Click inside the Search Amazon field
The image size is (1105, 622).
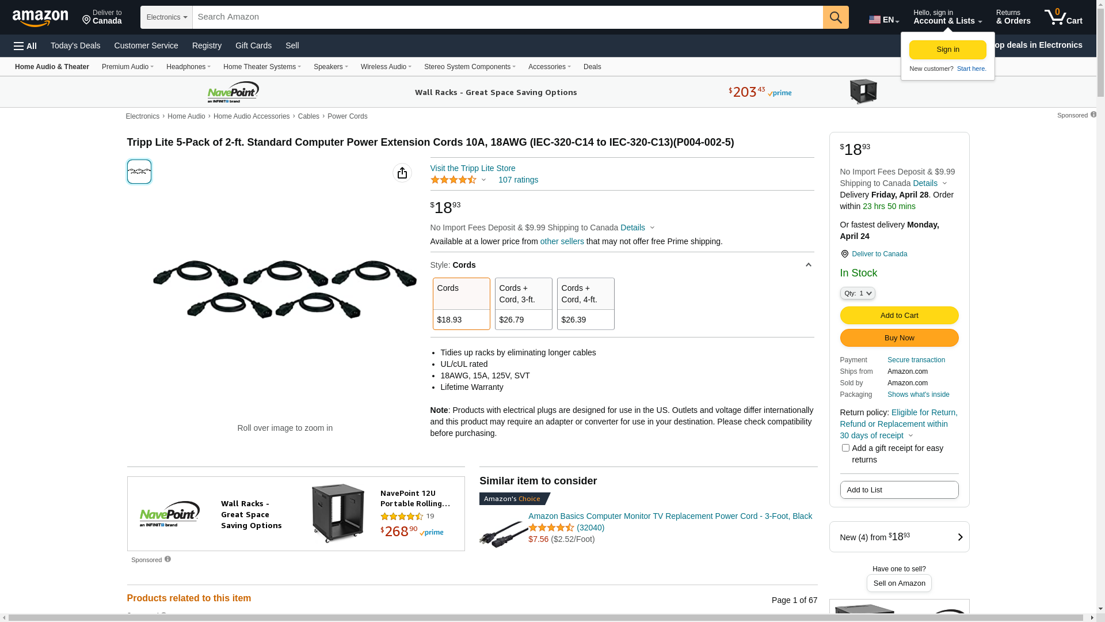[506, 17]
